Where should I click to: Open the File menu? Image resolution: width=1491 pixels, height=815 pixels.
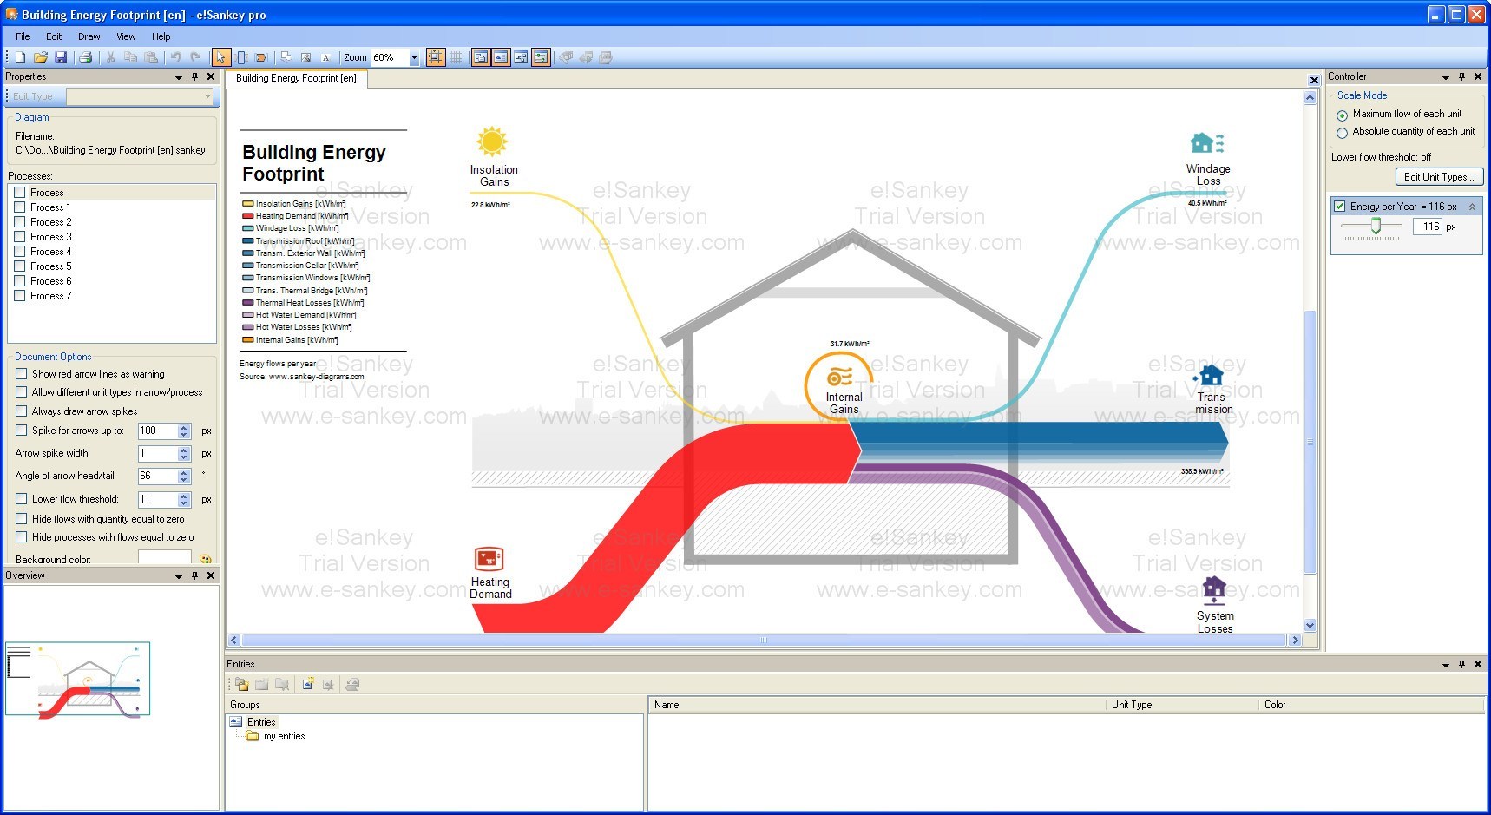(x=23, y=36)
